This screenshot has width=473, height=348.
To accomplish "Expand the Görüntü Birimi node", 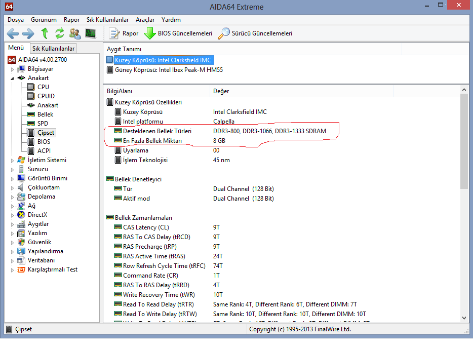I will pos(12,179).
